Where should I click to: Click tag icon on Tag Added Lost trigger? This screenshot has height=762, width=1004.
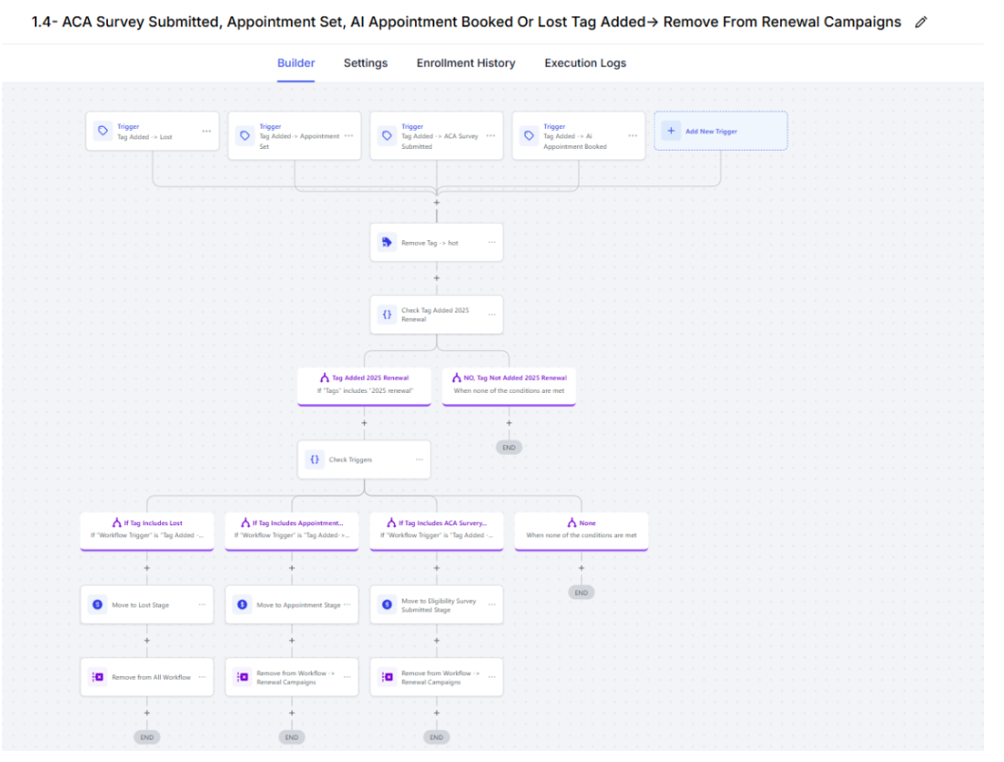tap(103, 131)
